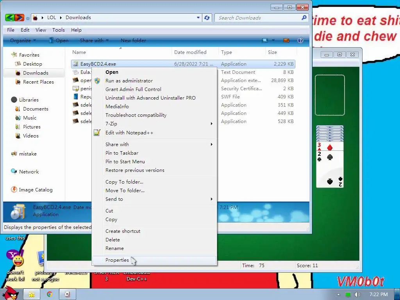Click Move To folder... entry
The width and height of the screenshot is (400, 300).
click(125, 191)
